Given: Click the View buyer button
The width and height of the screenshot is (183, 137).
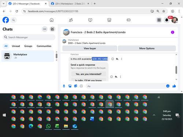Looking at the screenshot, I should click(90, 49).
